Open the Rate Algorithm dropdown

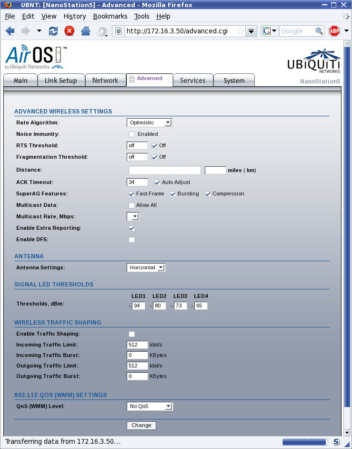tap(149, 122)
